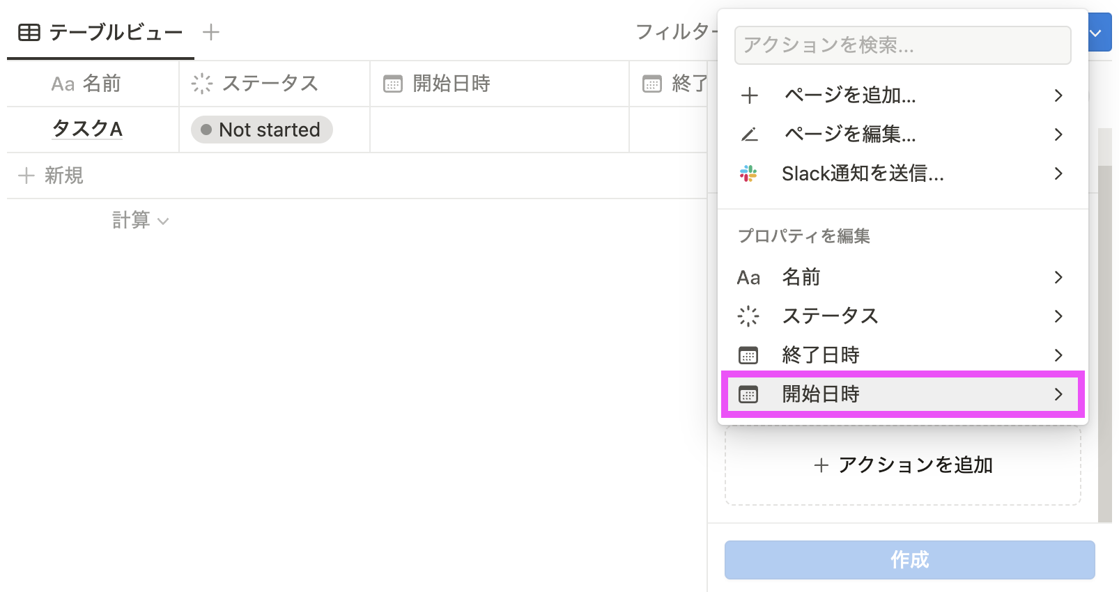The width and height of the screenshot is (1119, 592).
Task: Expand the ページを編集 submenu chevron
Action: click(x=1058, y=134)
